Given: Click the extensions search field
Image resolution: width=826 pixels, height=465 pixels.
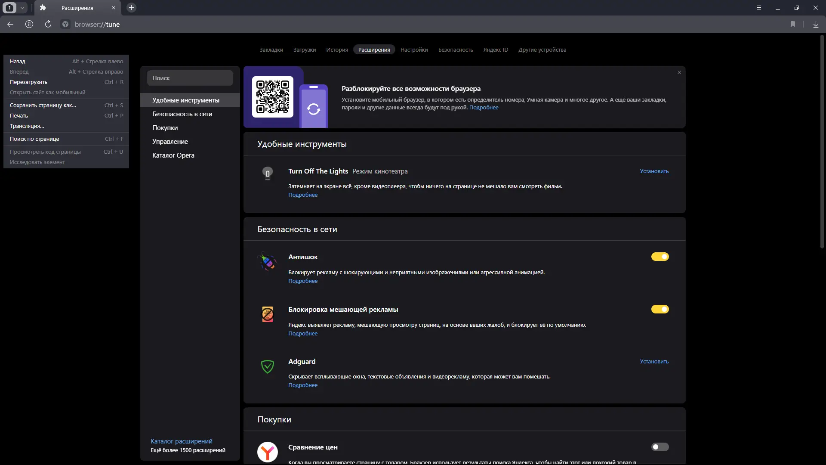Looking at the screenshot, I should [x=190, y=78].
